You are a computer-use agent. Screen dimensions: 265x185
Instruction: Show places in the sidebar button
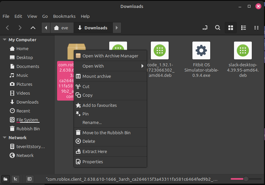tap(5, 179)
